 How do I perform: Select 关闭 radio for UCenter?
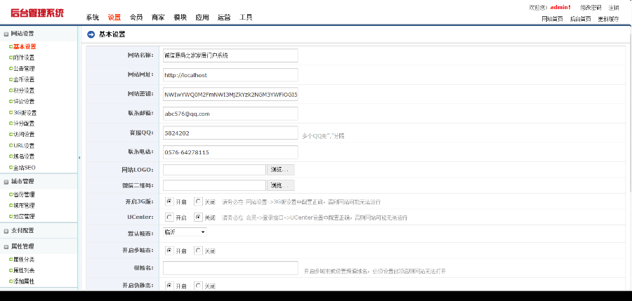point(198,218)
